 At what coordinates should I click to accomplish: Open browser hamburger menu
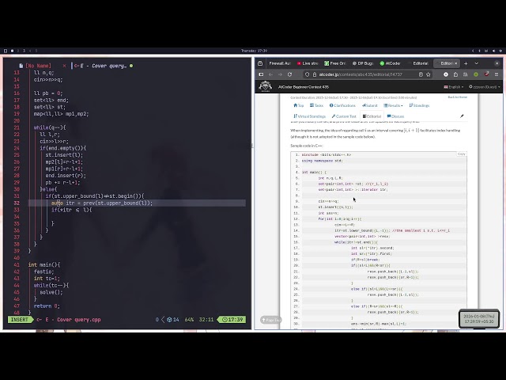pos(497,74)
